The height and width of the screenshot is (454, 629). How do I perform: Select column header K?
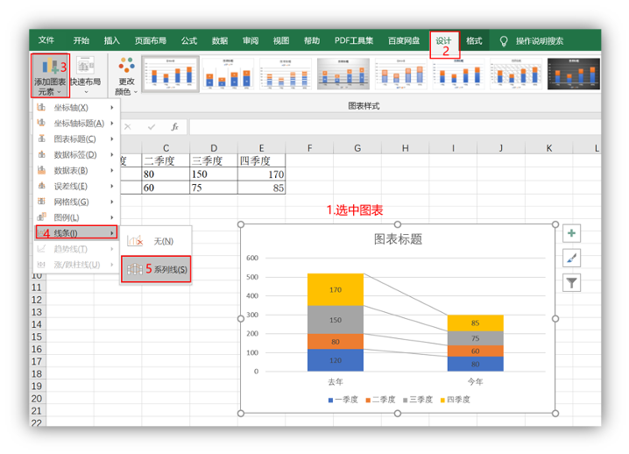548,148
